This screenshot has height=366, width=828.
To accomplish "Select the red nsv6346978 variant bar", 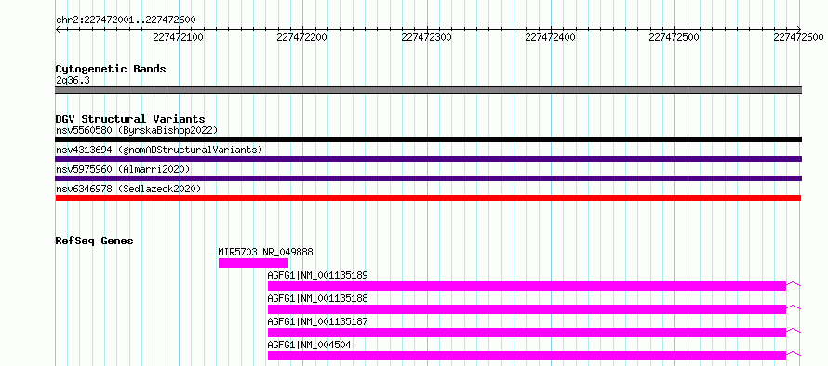I will click(428, 198).
